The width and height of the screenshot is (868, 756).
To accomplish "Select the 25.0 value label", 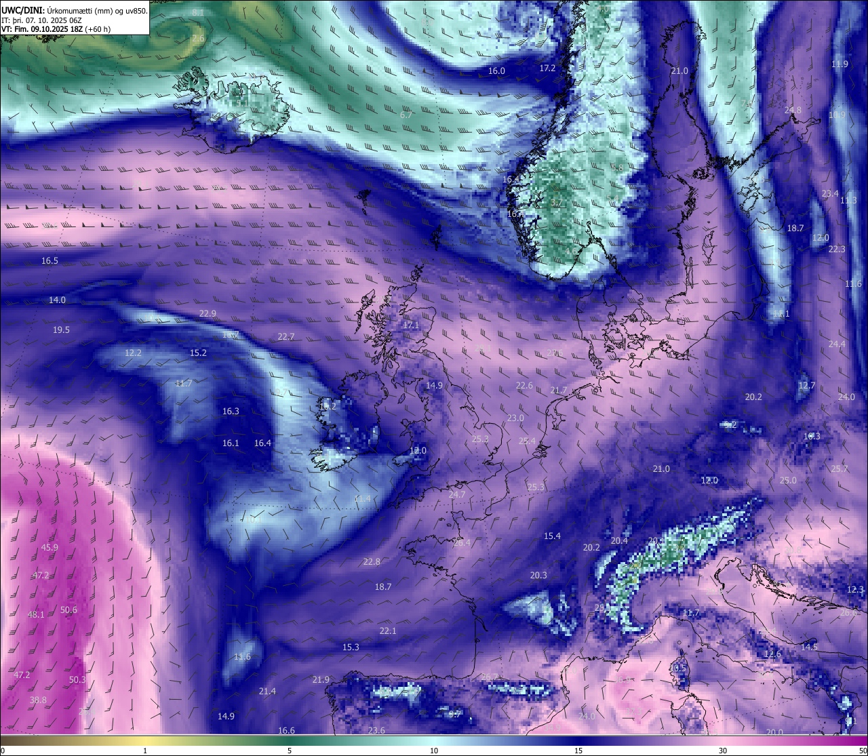I will point(788,481).
